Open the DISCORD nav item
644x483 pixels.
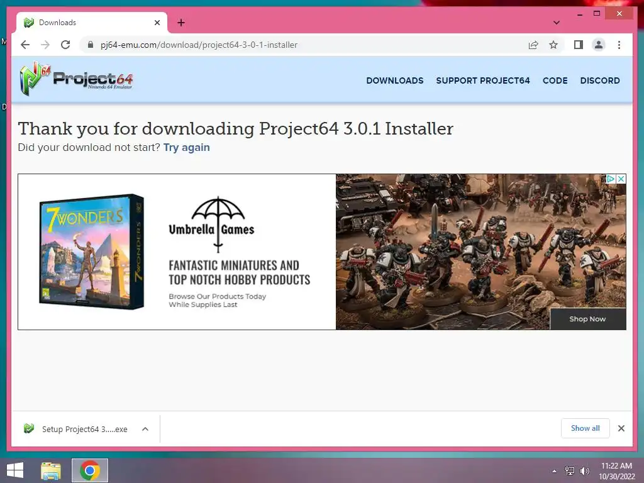[x=599, y=80]
